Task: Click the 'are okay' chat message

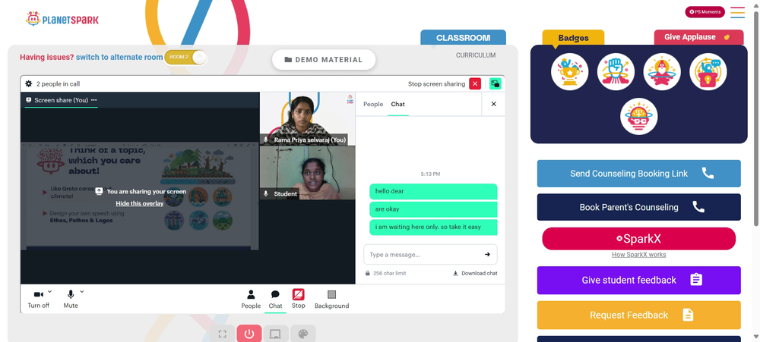Action: tap(433, 209)
